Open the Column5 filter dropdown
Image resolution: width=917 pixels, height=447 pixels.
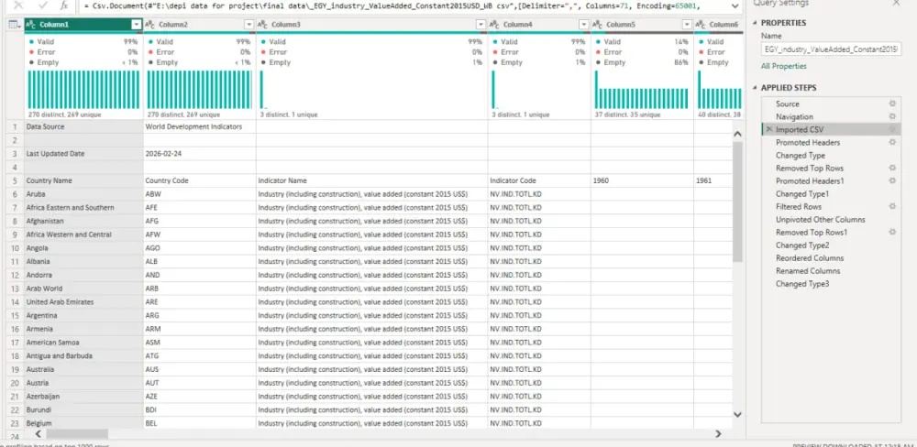click(687, 25)
